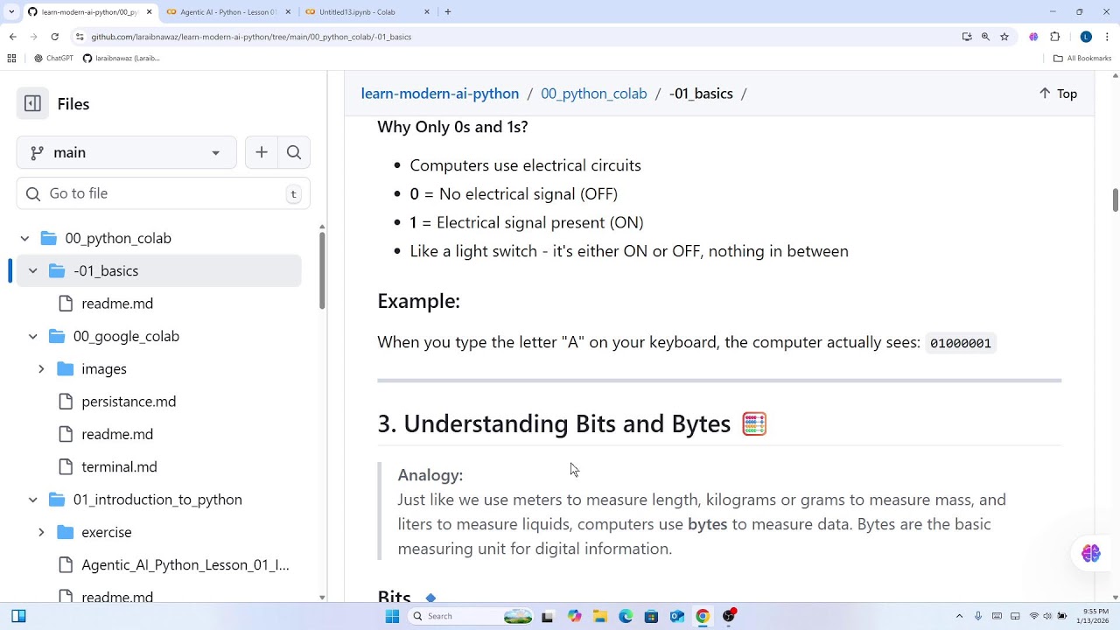Open the laraibnawaz GitHub bookmark
The image size is (1120, 630).
(x=122, y=59)
